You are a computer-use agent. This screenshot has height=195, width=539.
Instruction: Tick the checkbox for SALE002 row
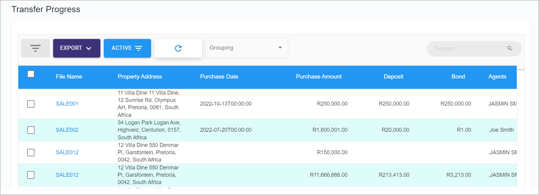[31, 130]
